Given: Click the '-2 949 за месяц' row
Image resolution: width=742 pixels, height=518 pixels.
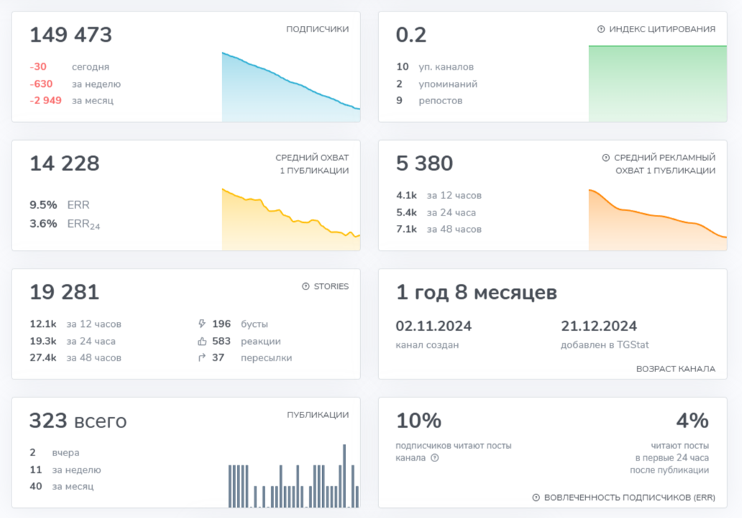Looking at the screenshot, I should [x=71, y=101].
